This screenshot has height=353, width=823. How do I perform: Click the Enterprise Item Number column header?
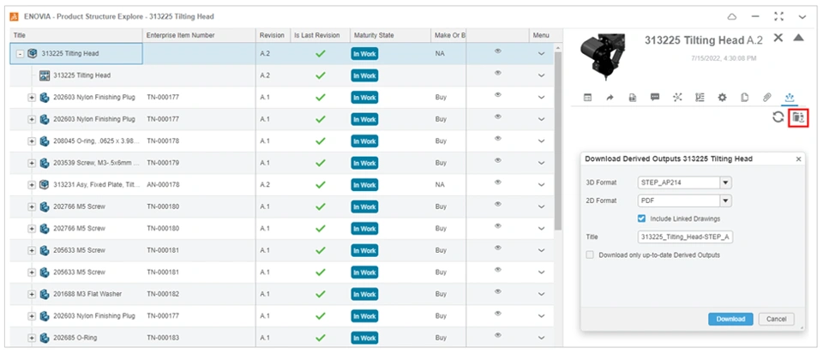(180, 35)
